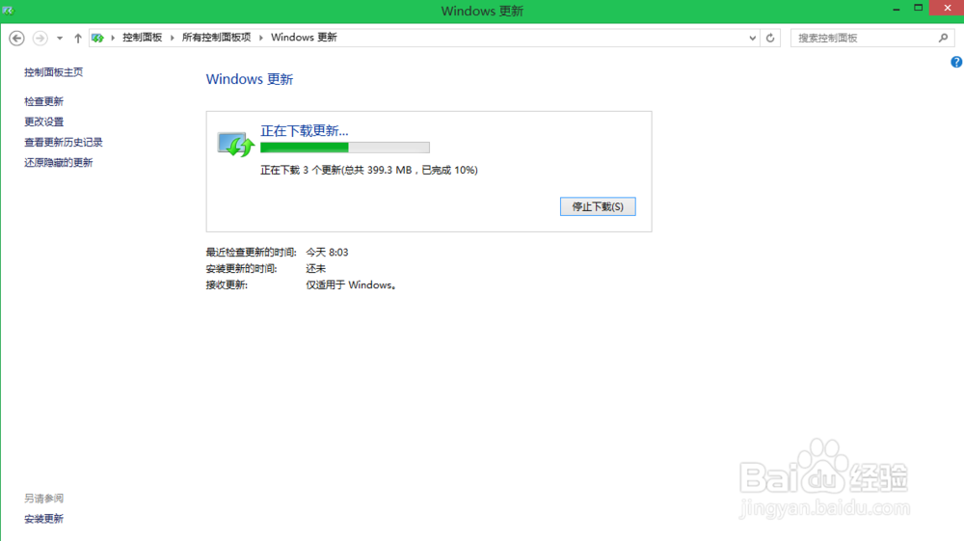The width and height of the screenshot is (964, 541).
Task: Click 停止下载(S) button
Action: click(x=598, y=206)
